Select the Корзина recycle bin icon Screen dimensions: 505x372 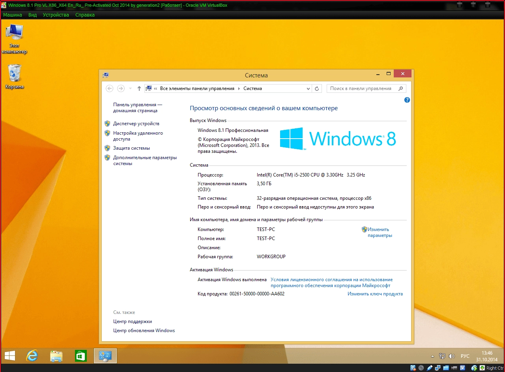15,77
